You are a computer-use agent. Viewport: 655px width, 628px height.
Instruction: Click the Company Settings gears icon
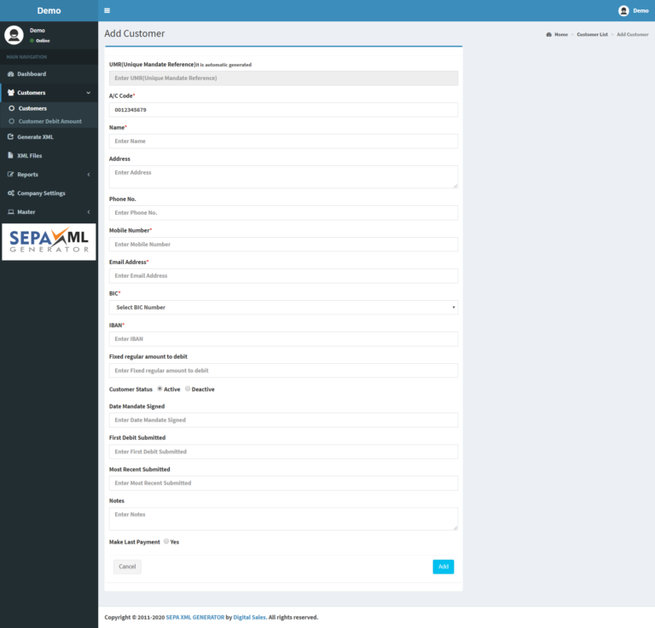pos(10,193)
